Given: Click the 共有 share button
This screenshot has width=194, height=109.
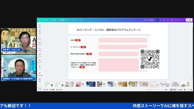Looking at the screenshot, I should click(x=189, y=20).
